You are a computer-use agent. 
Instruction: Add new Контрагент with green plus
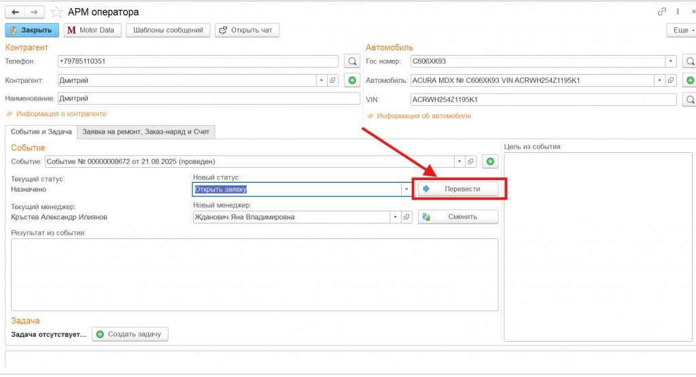click(x=352, y=80)
